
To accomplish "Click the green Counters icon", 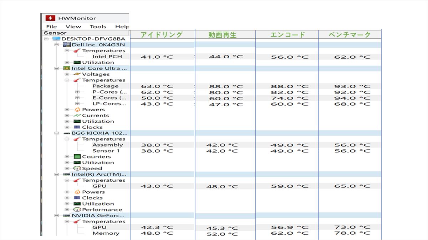I will (x=77, y=156).
